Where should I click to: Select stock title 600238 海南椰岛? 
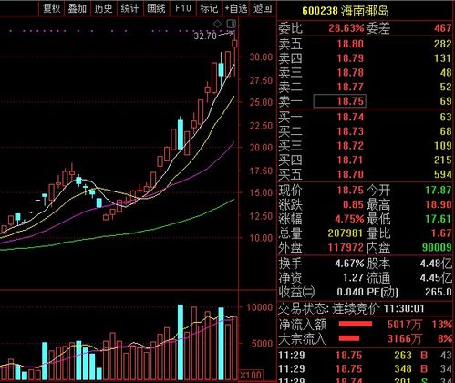pyautogui.click(x=346, y=11)
